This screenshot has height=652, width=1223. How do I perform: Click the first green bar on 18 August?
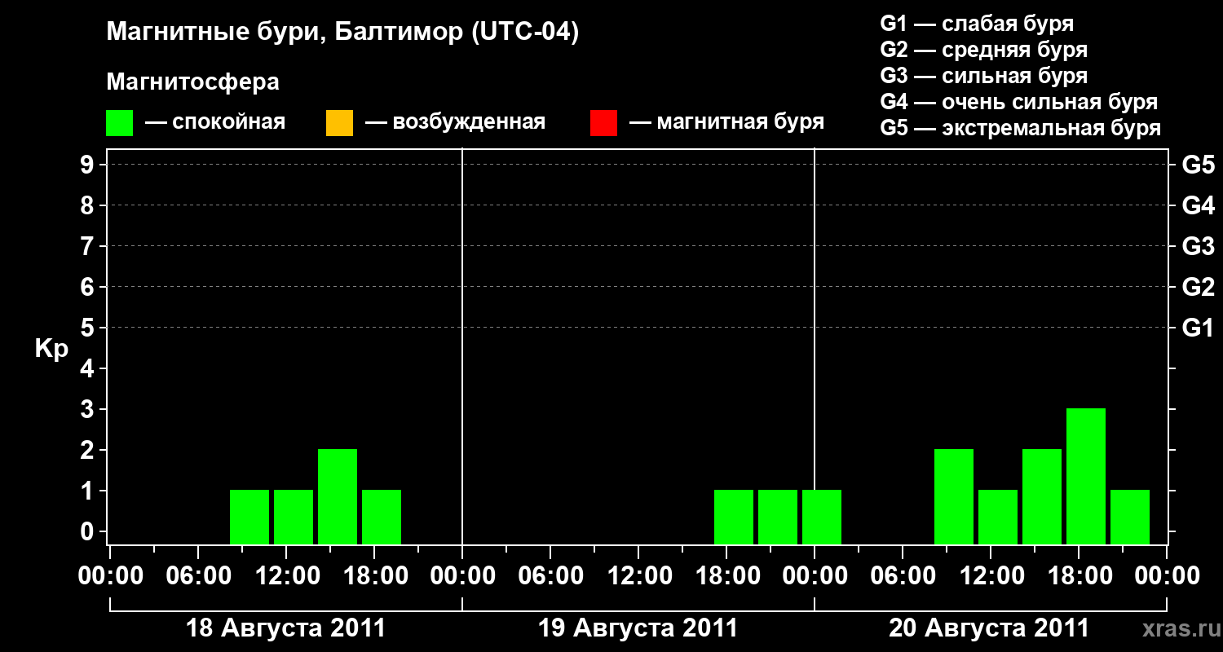(x=249, y=517)
